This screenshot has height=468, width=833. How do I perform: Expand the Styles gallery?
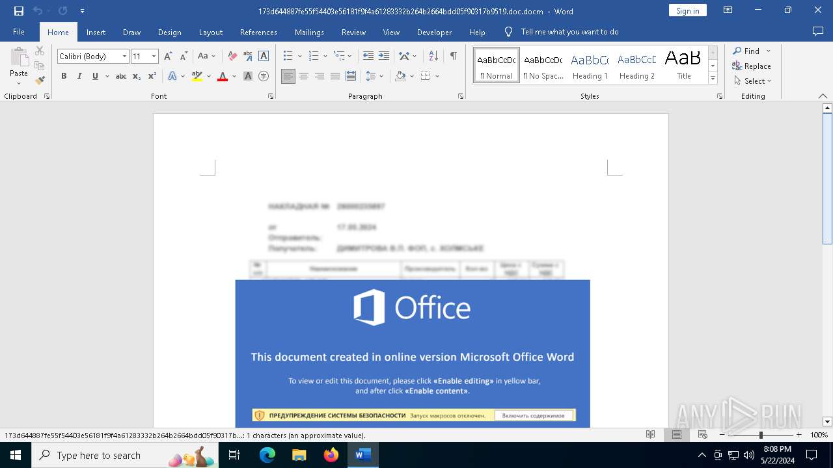(713, 79)
